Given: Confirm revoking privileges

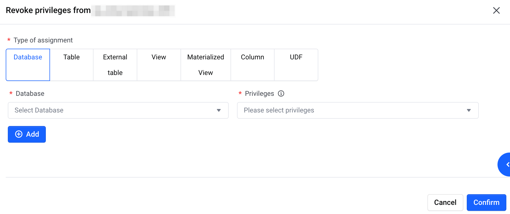Looking at the screenshot, I should point(486,203).
